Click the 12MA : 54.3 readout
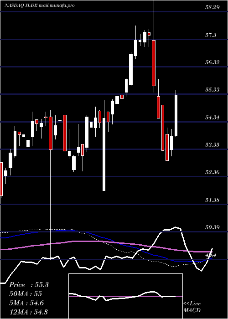The image size is (228, 319). (x=28, y=312)
